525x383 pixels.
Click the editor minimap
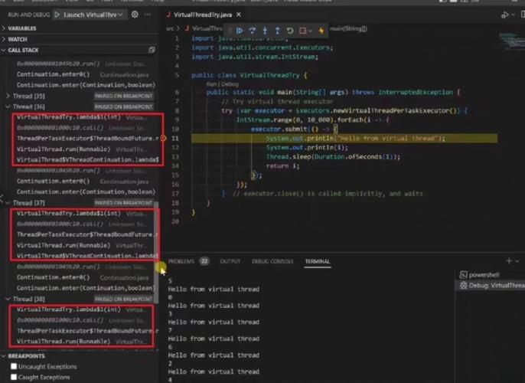click(x=511, y=41)
